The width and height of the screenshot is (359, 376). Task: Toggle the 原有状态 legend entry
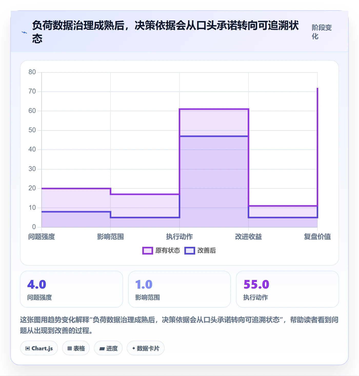(161, 250)
